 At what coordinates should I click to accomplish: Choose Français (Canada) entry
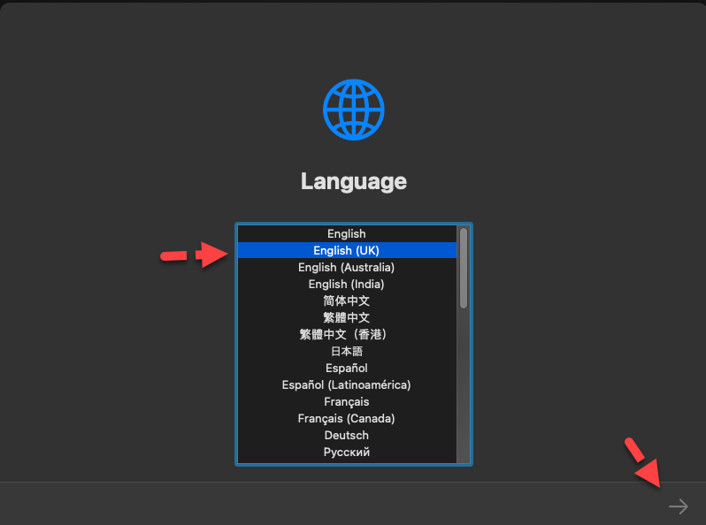[346, 419]
